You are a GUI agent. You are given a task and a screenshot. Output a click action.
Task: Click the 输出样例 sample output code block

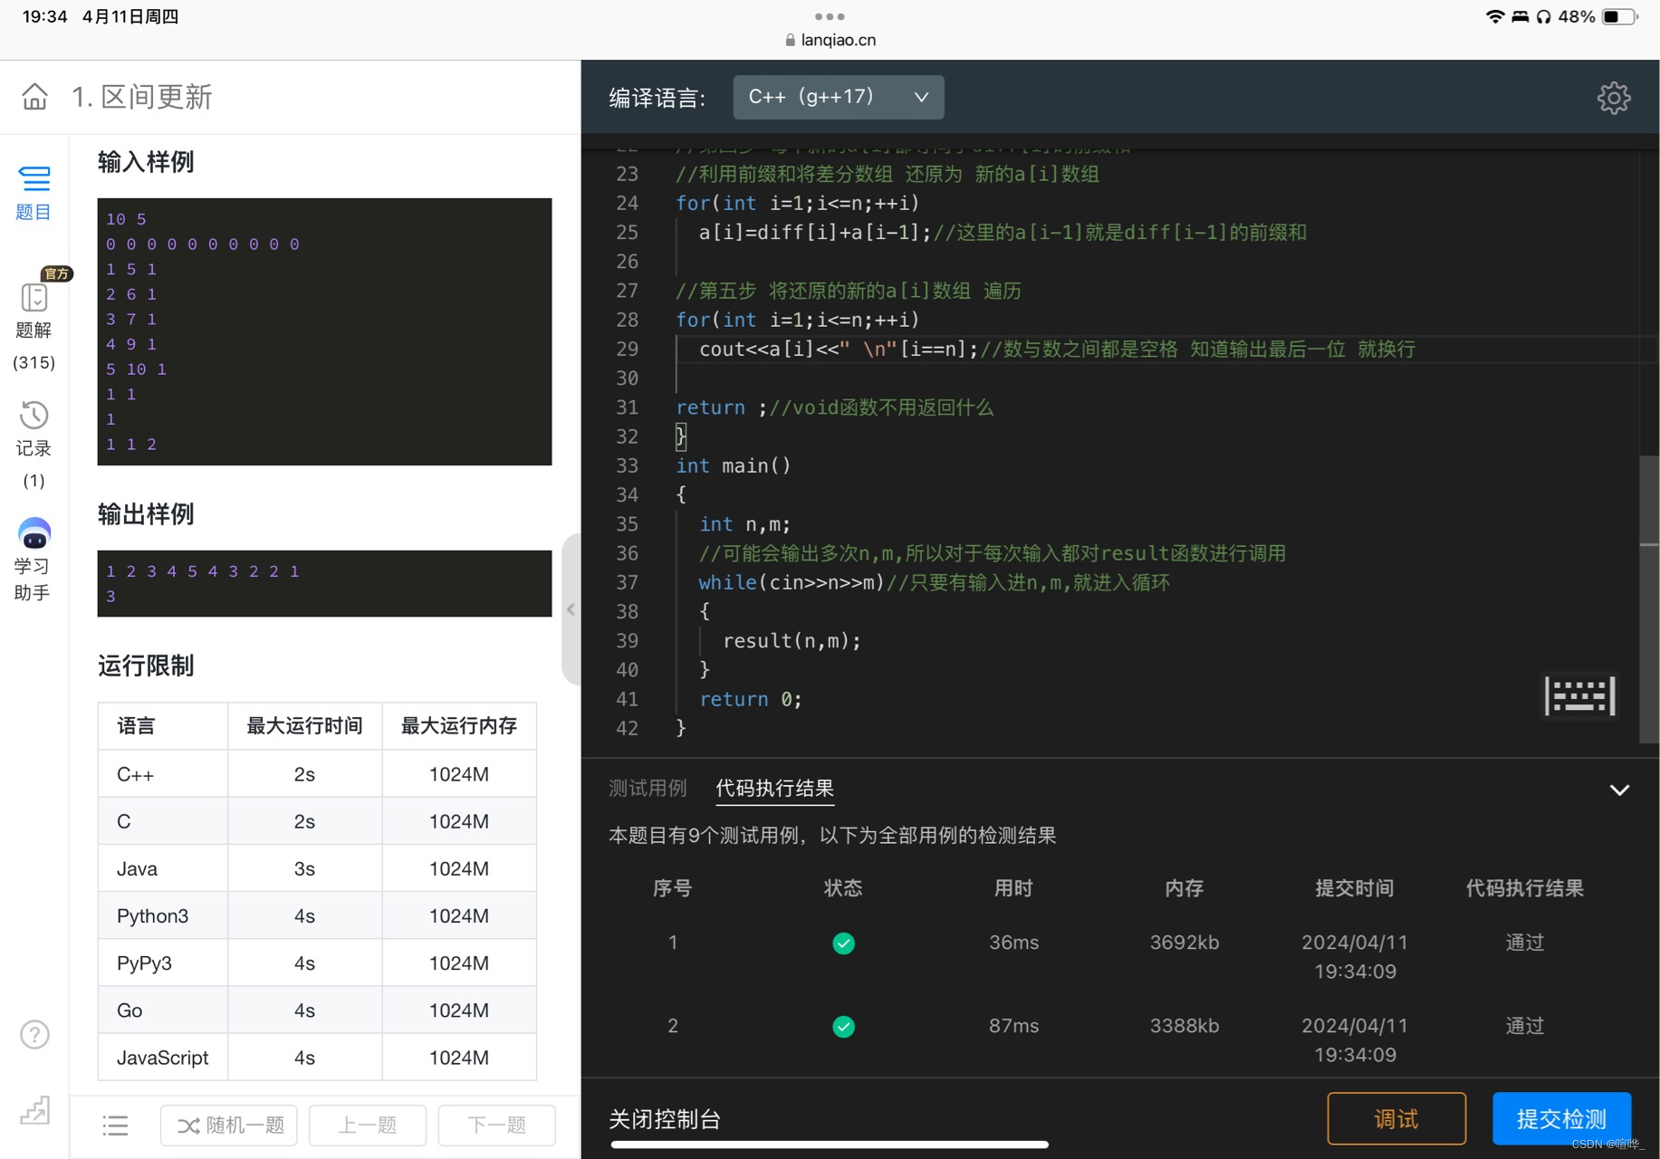tap(324, 583)
